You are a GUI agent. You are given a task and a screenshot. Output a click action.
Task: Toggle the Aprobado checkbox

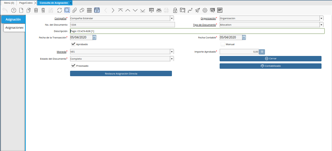click(x=73, y=44)
